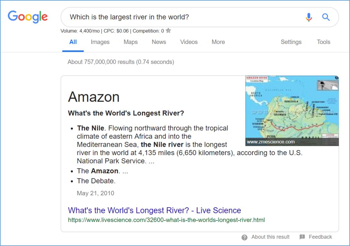This screenshot has height=246, width=350.
Task: Go to the News tab
Action: (x=159, y=42)
